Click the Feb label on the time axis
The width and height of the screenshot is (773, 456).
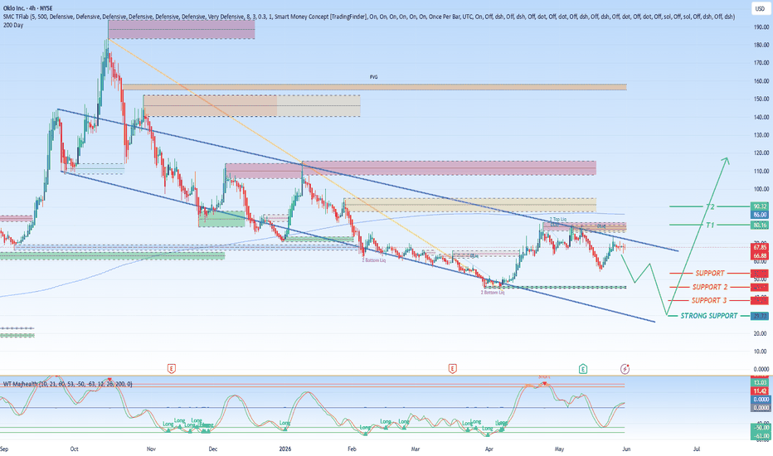352,449
